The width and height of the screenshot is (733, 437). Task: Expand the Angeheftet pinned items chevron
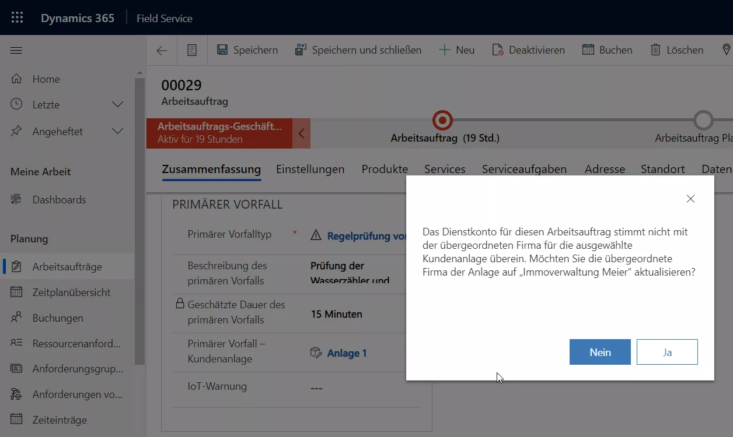click(x=117, y=132)
